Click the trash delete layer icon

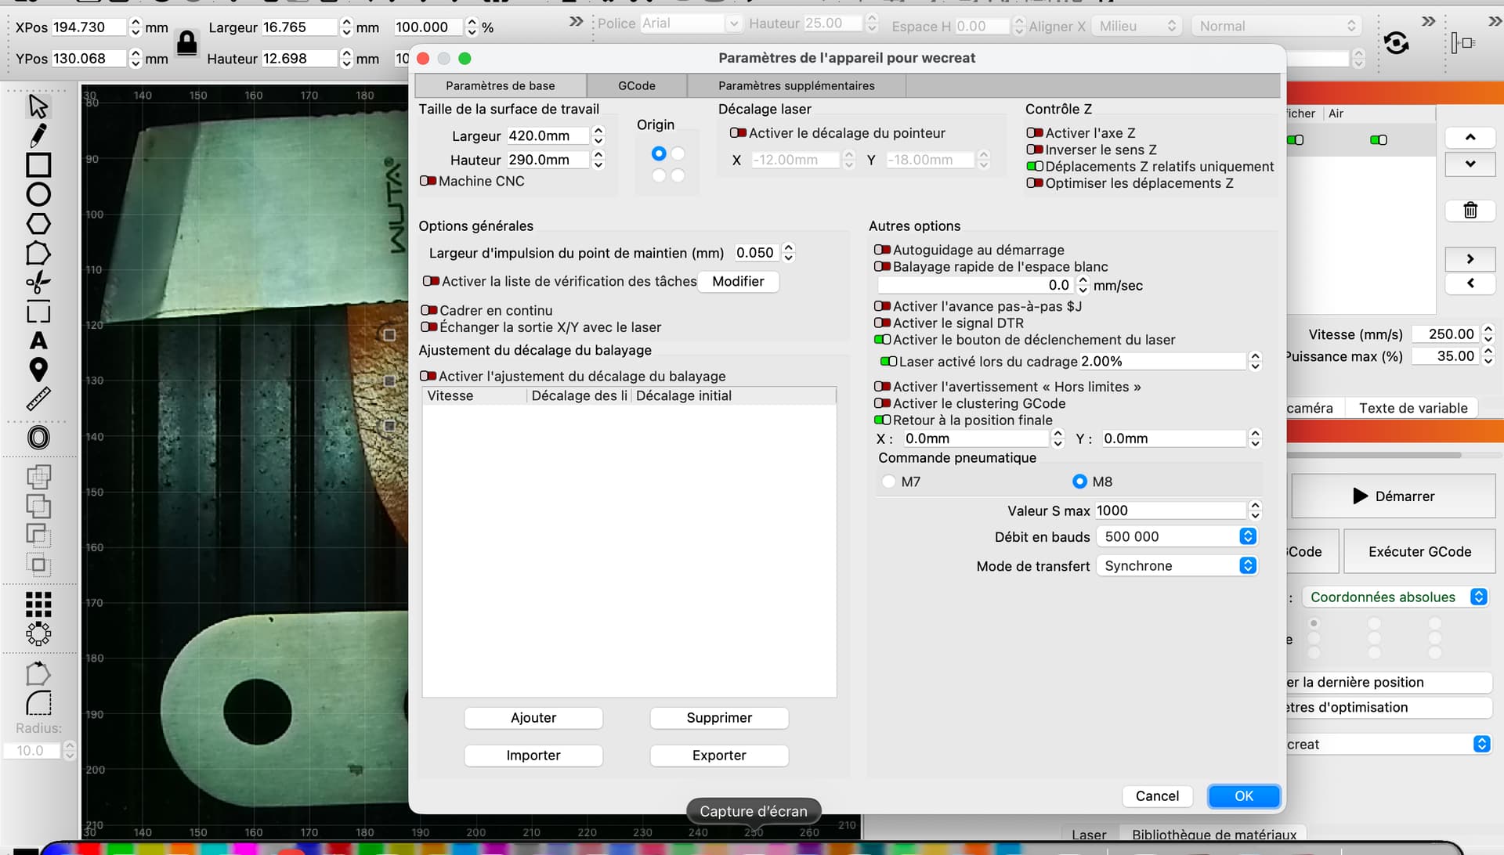click(1470, 210)
